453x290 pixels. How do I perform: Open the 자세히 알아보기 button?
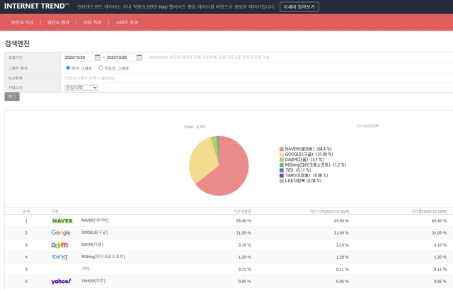[299, 7]
